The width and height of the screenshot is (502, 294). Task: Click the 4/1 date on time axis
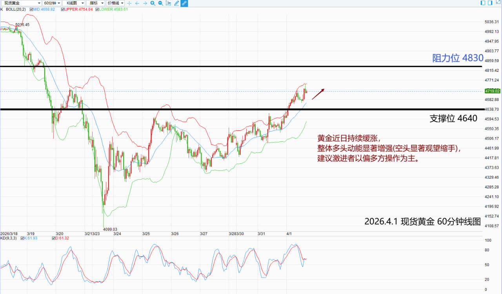pyautogui.click(x=289, y=234)
